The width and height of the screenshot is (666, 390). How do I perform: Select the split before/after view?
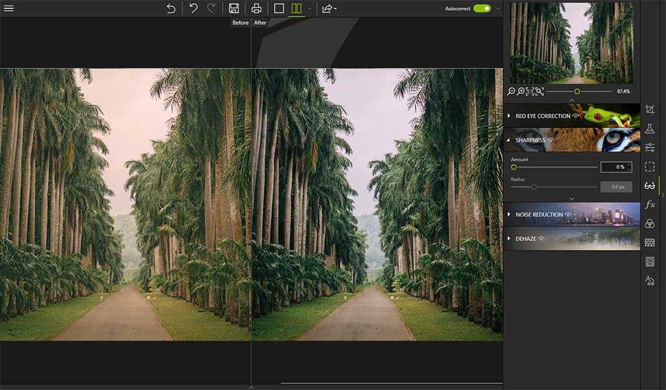296,8
